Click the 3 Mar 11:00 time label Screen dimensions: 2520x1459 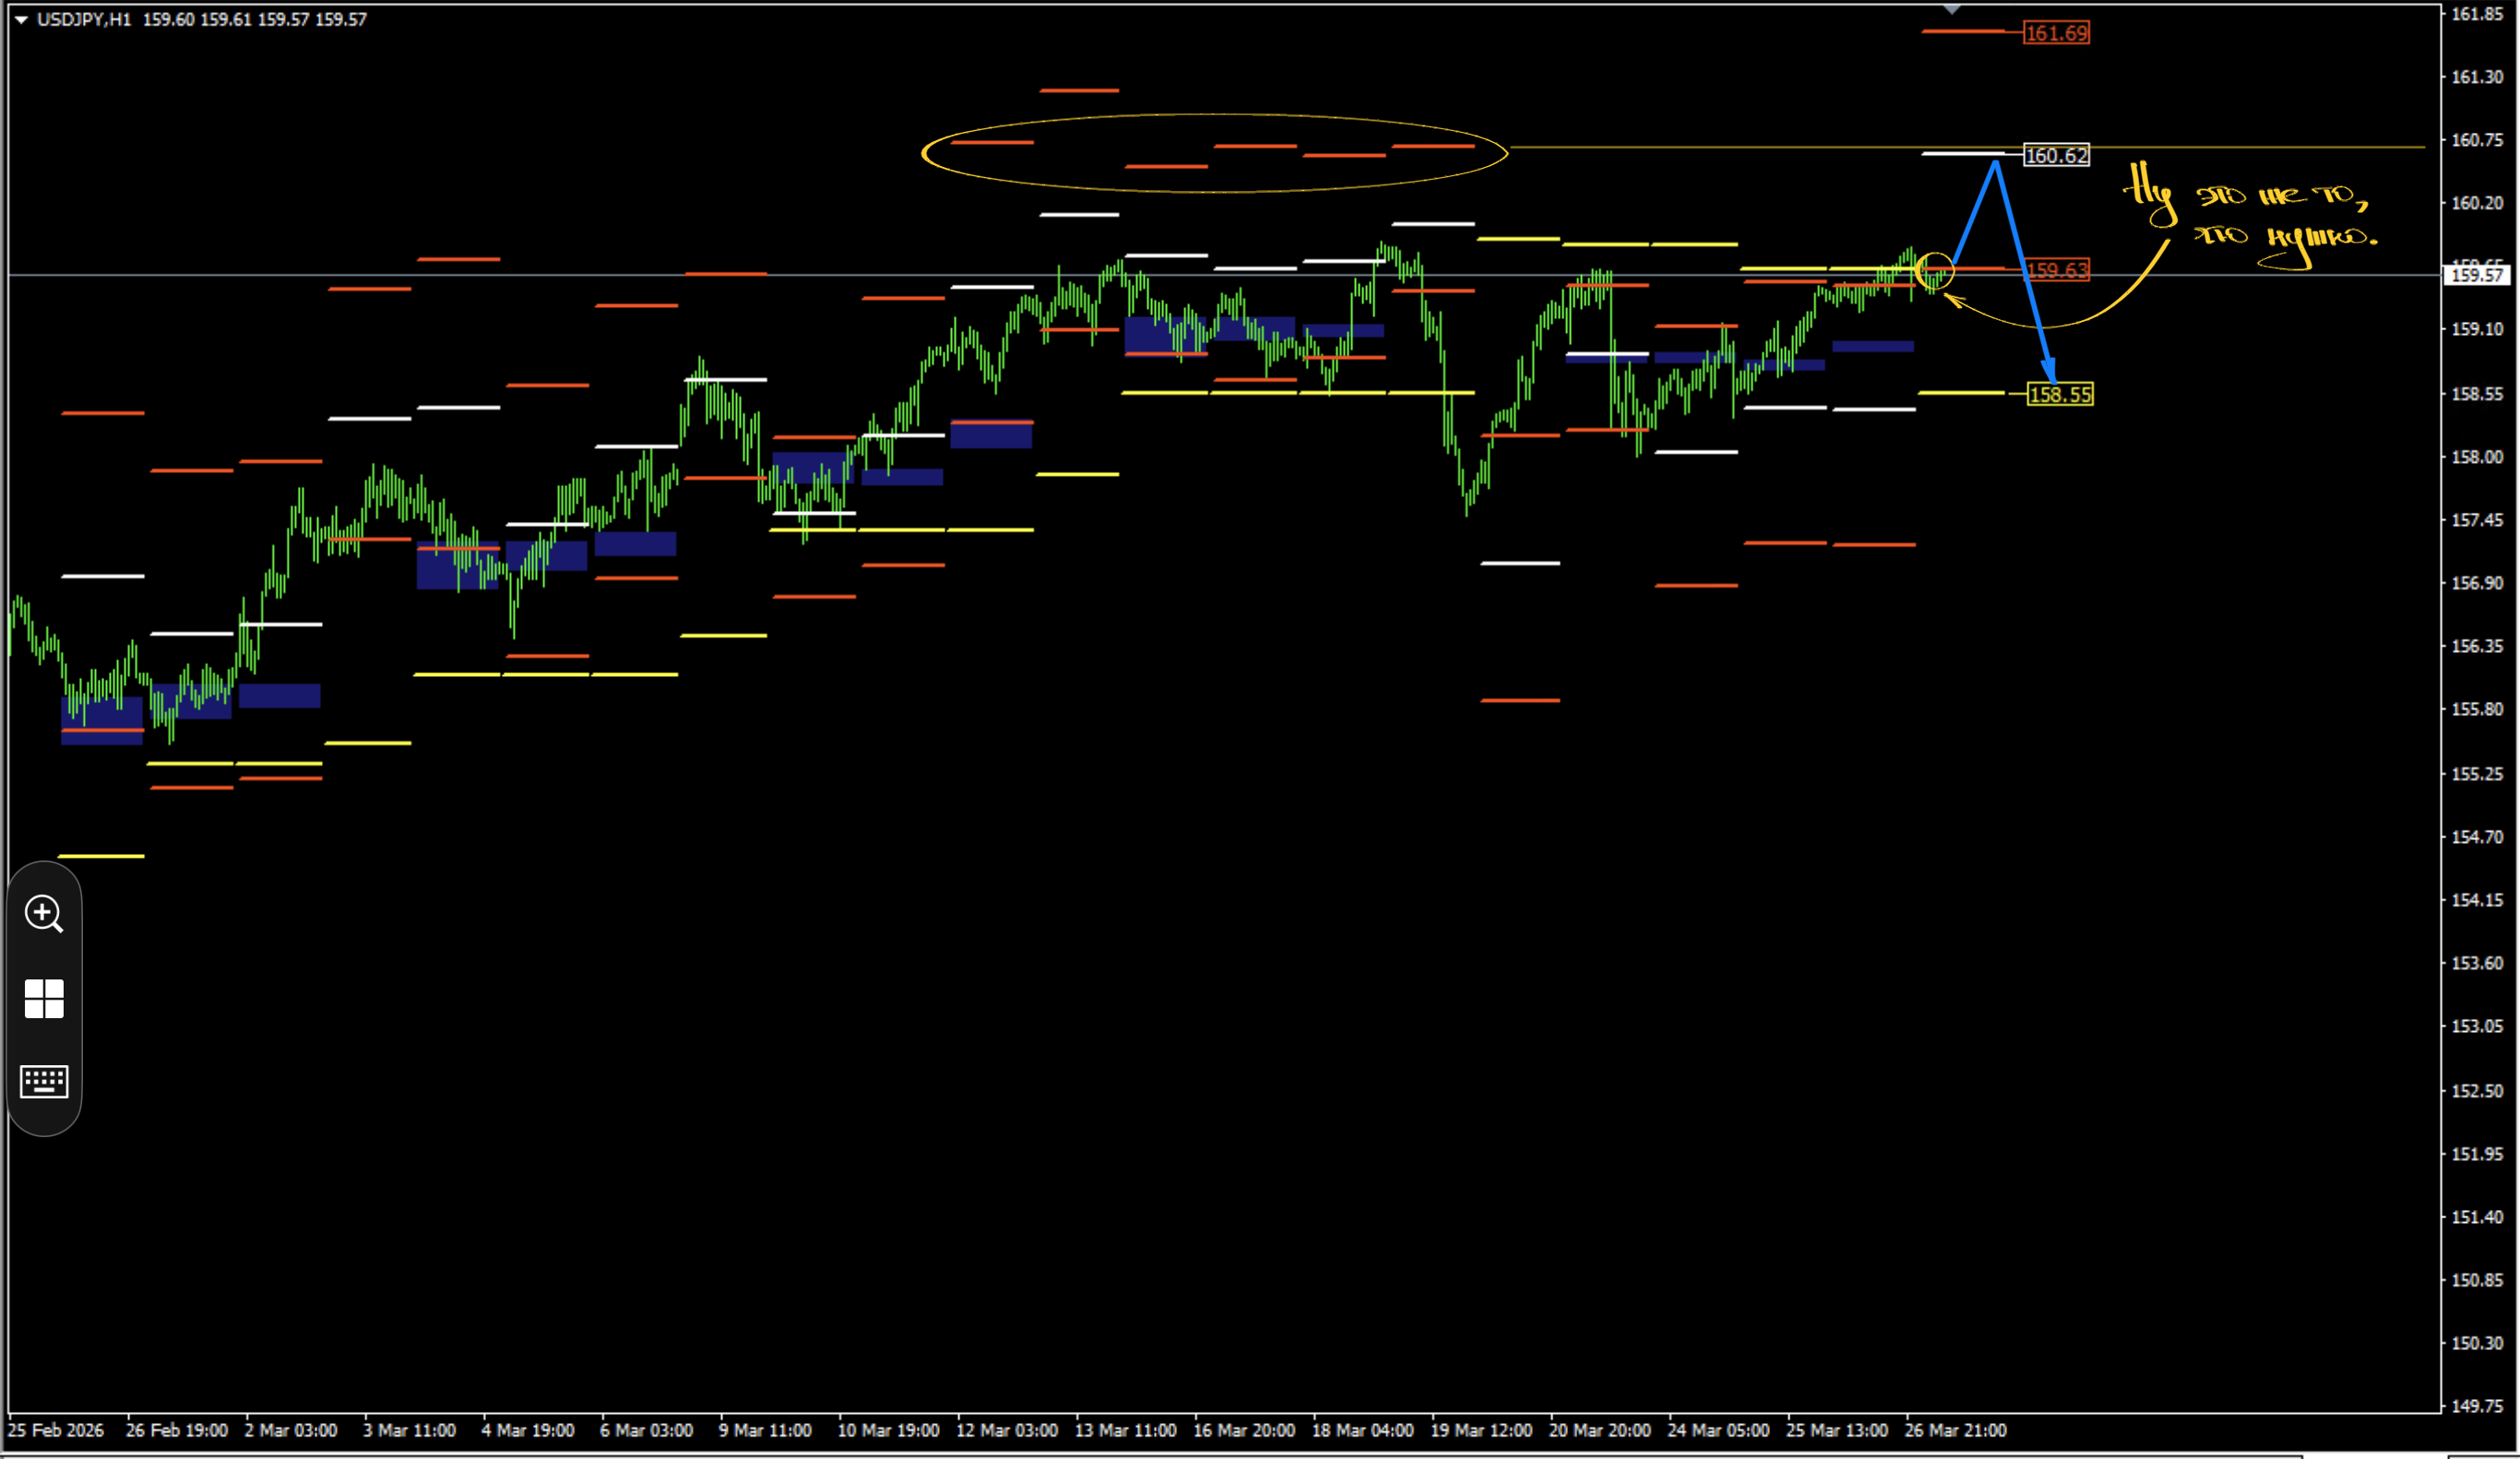tap(409, 1431)
